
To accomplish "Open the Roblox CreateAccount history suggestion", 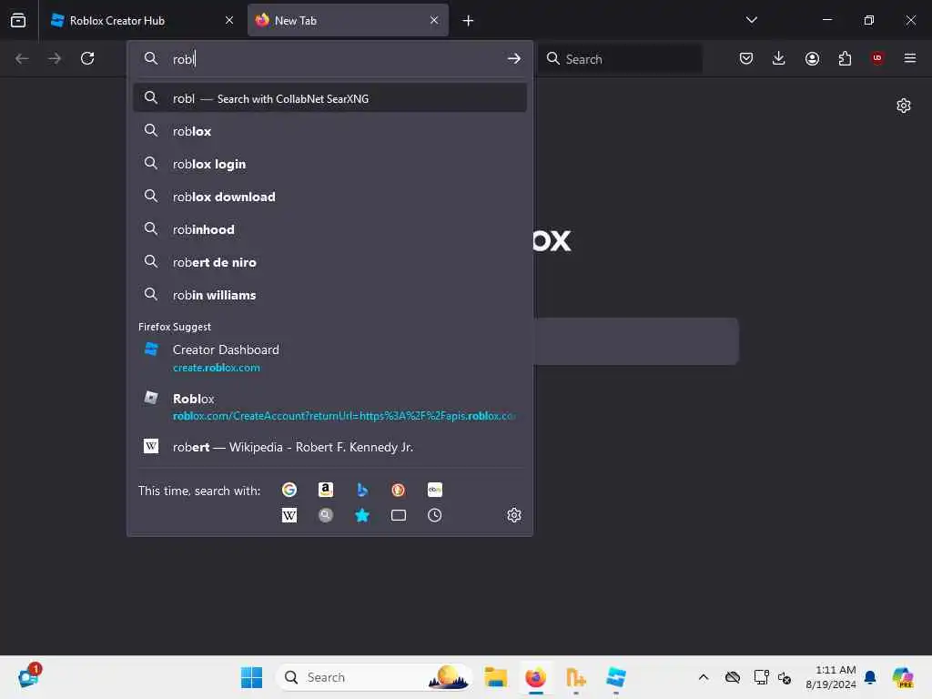I will [x=329, y=407].
